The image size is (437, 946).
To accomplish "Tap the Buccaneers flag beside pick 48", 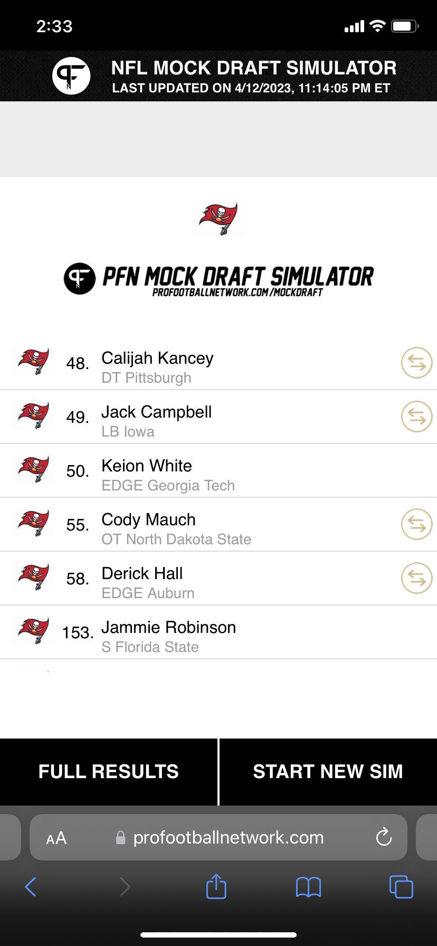I will click(x=34, y=362).
